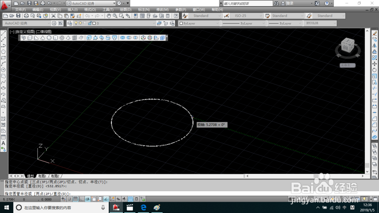Click the 登录 sign-in button

coord(290,3)
